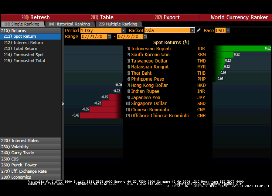
Task: Open the end date calendar picker
Action: pos(146,37)
